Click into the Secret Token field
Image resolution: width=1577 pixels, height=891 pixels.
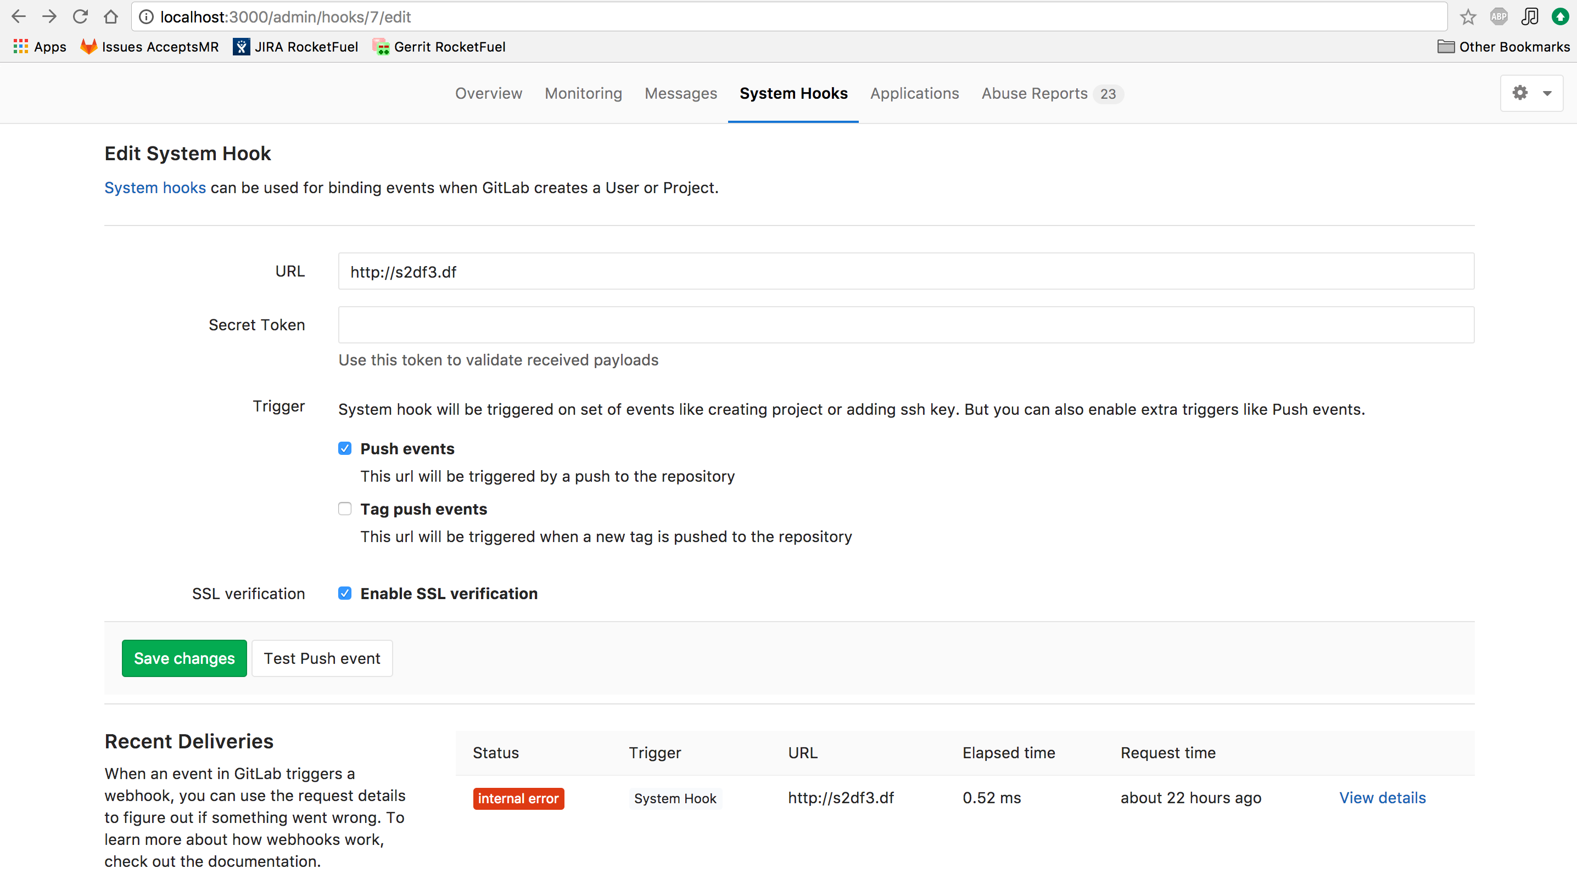tap(906, 325)
